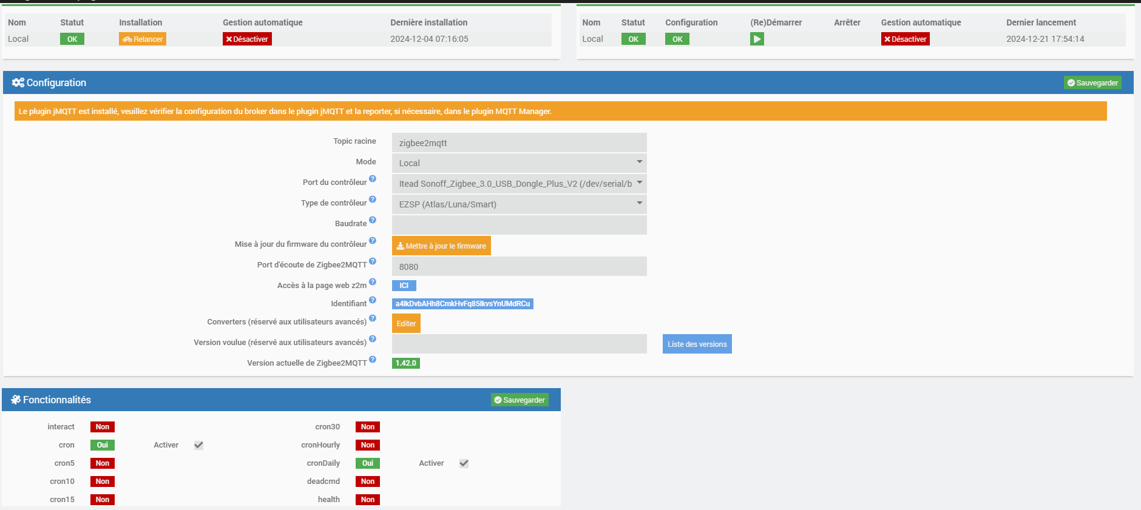Click the Non badge for cron5
This screenshot has height=510, width=1141.
[x=103, y=463]
